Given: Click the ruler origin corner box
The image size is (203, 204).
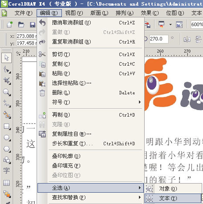Looking at the screenshot, I should tap(18, 54).
